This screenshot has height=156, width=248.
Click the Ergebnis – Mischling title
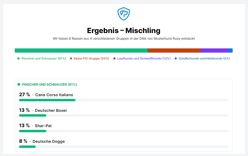point(124,31)
